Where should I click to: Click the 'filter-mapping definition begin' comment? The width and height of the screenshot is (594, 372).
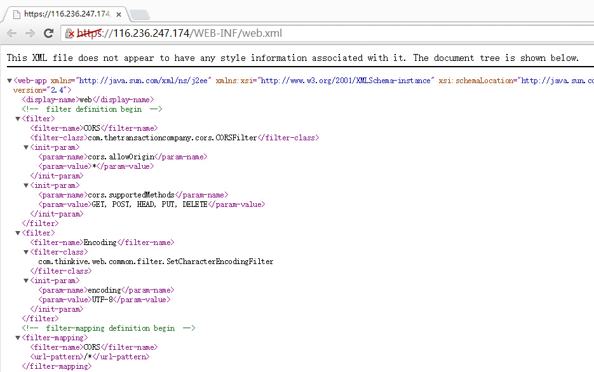pos(109,328)
